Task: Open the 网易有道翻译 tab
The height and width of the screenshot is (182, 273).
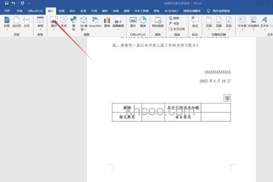Action: [192, 11]
